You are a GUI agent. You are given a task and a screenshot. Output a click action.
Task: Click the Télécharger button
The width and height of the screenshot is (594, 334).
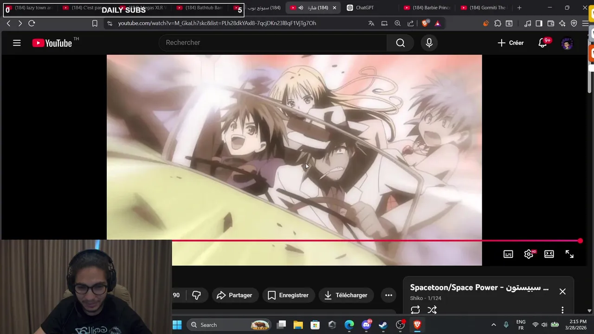[346, 295]
